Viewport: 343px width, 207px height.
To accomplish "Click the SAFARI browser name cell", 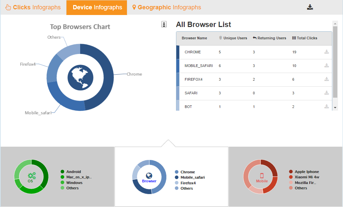I will (x=191, y=93).
